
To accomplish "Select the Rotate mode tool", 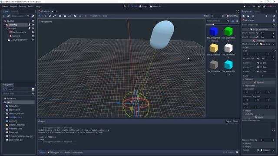I will (x=50, y=16).
